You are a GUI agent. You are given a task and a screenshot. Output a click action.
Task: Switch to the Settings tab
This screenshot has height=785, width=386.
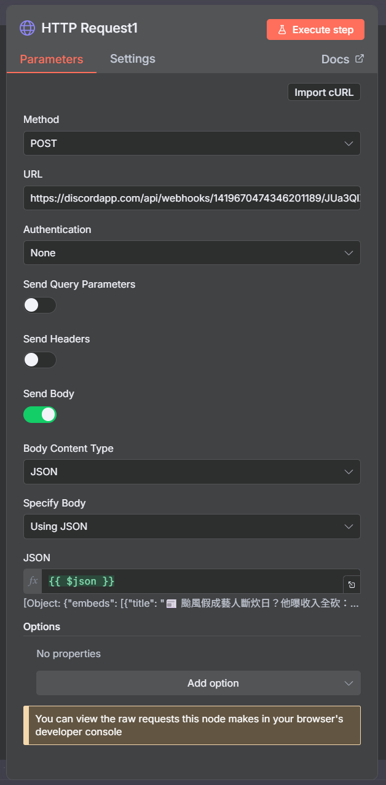(132, 59)
